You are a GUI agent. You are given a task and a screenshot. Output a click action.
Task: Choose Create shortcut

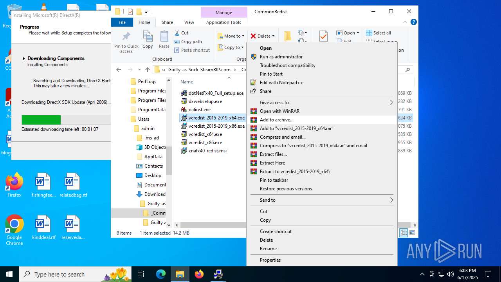click(x=322, y=231)
